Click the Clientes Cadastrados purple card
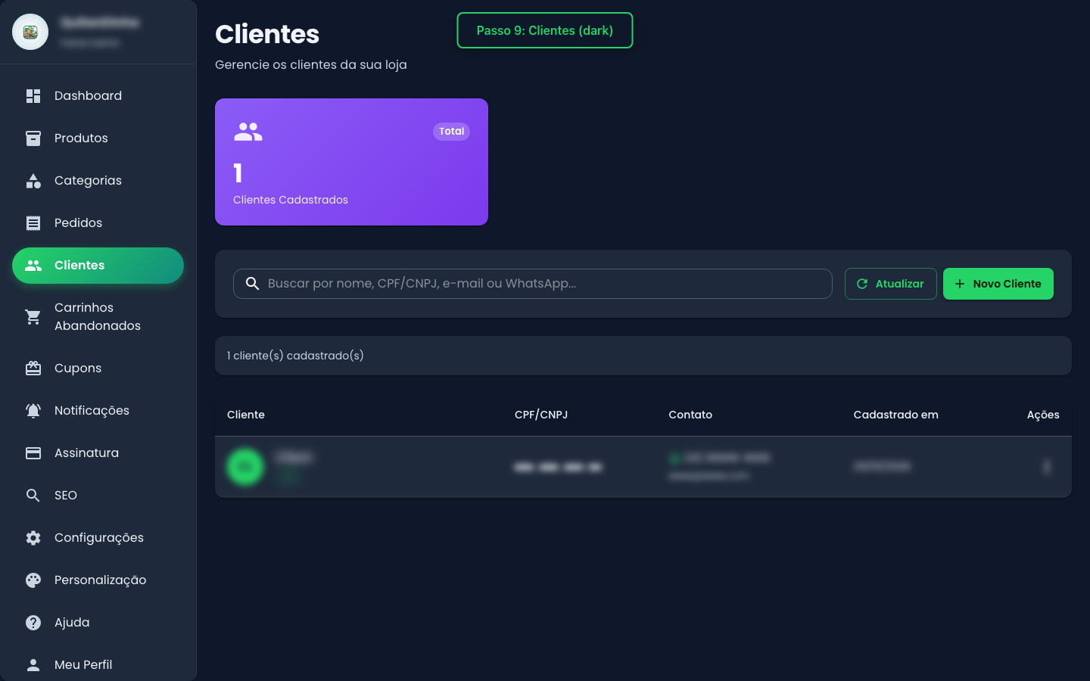 351,162
